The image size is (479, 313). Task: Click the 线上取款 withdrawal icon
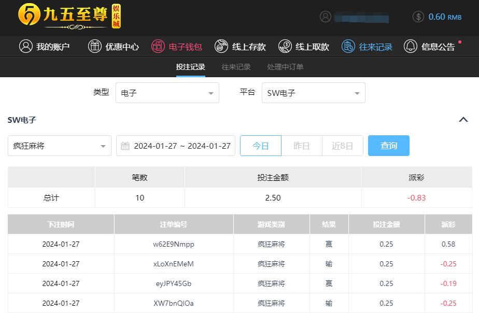pos(285,47)
